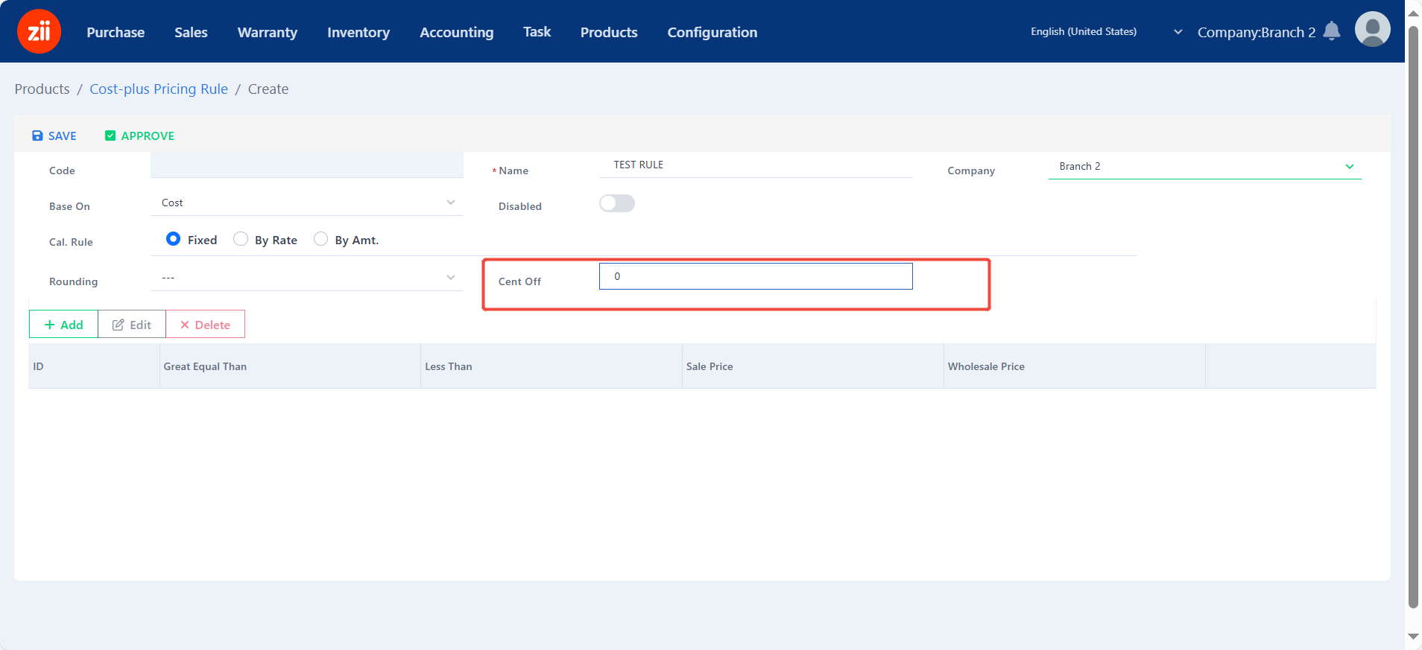Expand the Rounding dropdown
This screenshot has width=1422, height=650.
306,277
